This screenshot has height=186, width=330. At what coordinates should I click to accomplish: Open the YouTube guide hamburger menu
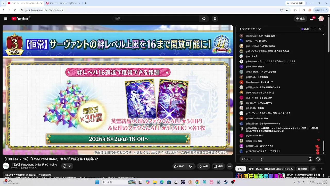coord(6,19)
